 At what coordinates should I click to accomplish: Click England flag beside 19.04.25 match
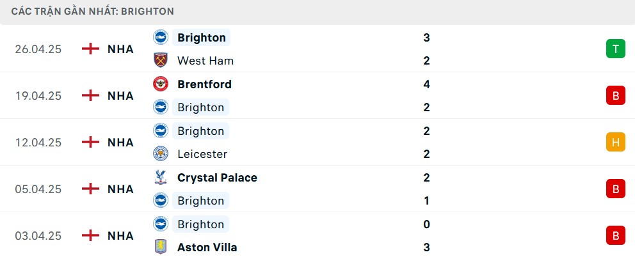point(90,95)
